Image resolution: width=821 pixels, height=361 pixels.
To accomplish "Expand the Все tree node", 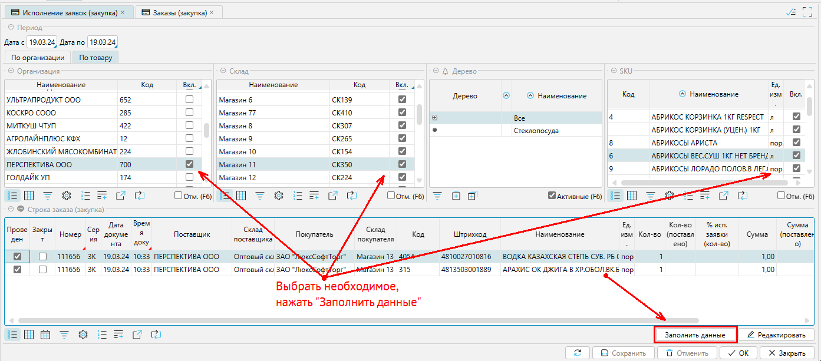I will [435, 118].
